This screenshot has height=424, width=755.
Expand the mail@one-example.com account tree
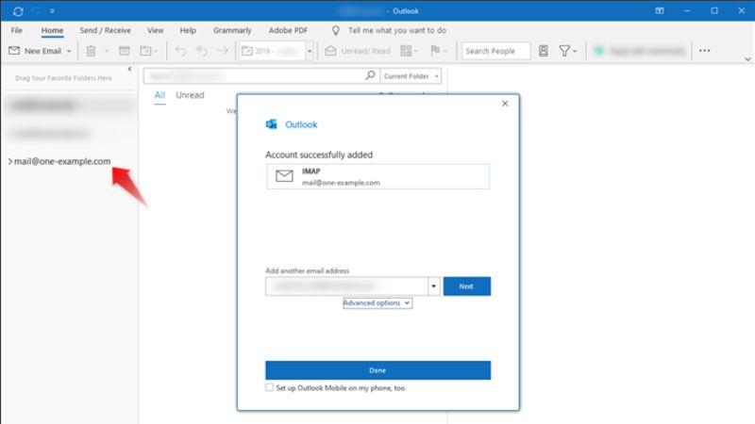[x=10, y=161]
